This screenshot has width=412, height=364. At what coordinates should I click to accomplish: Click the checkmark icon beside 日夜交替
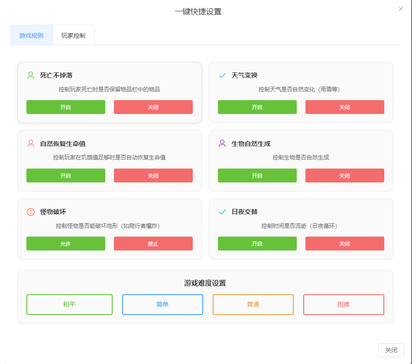222,212
